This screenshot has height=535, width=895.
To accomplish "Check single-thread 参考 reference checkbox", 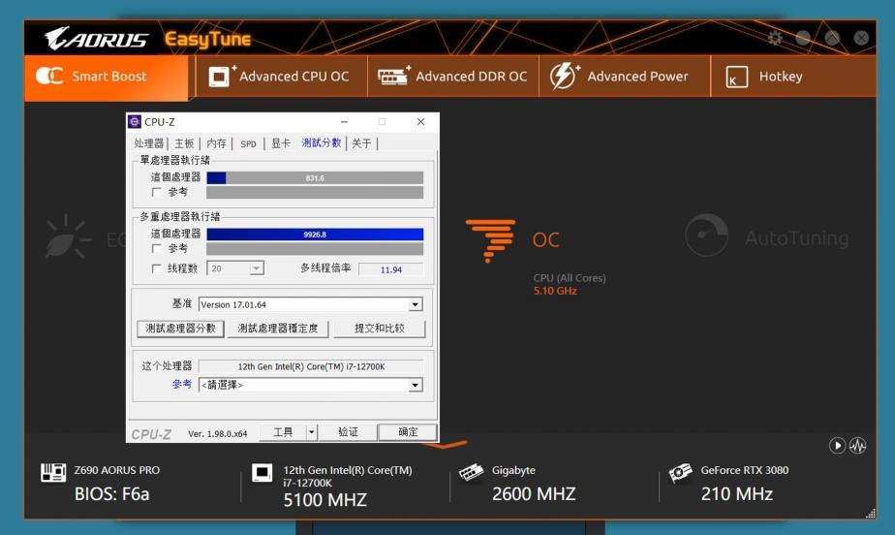I will [156, 193].
